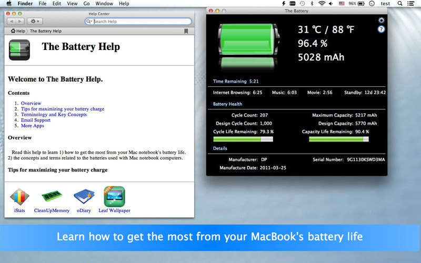The width and height of the screenshot is (421, 263).
Task: Click the bookmark icon in Help Center
Action: [186, 31]
